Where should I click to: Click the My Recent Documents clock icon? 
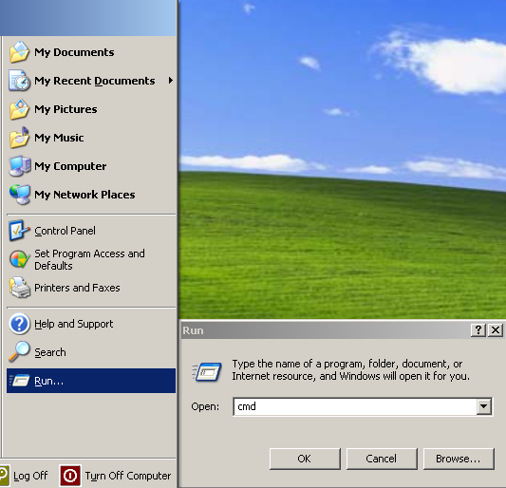point(19,81)
